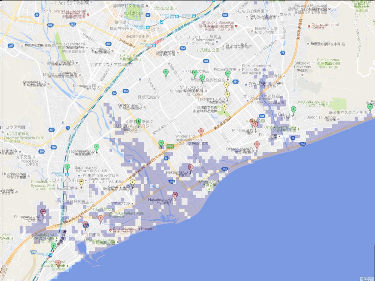Select the green marker near Mochimune station
Screen dimensions: 375x281
[53, 247]
